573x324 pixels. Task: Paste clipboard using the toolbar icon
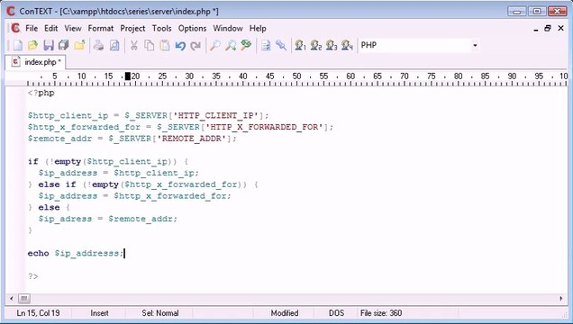coord(165,45)
